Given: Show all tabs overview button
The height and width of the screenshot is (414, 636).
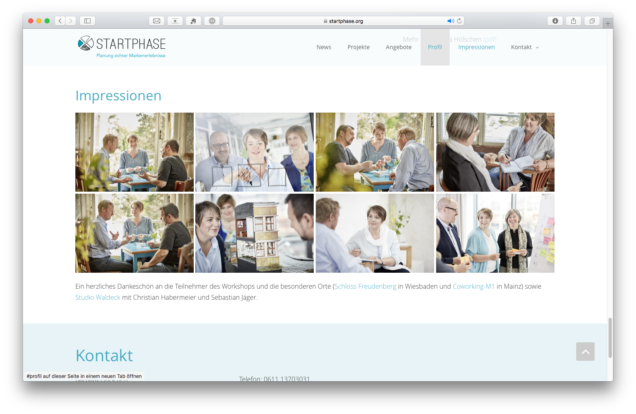Looking at the screenshot, I should (592, 21).
